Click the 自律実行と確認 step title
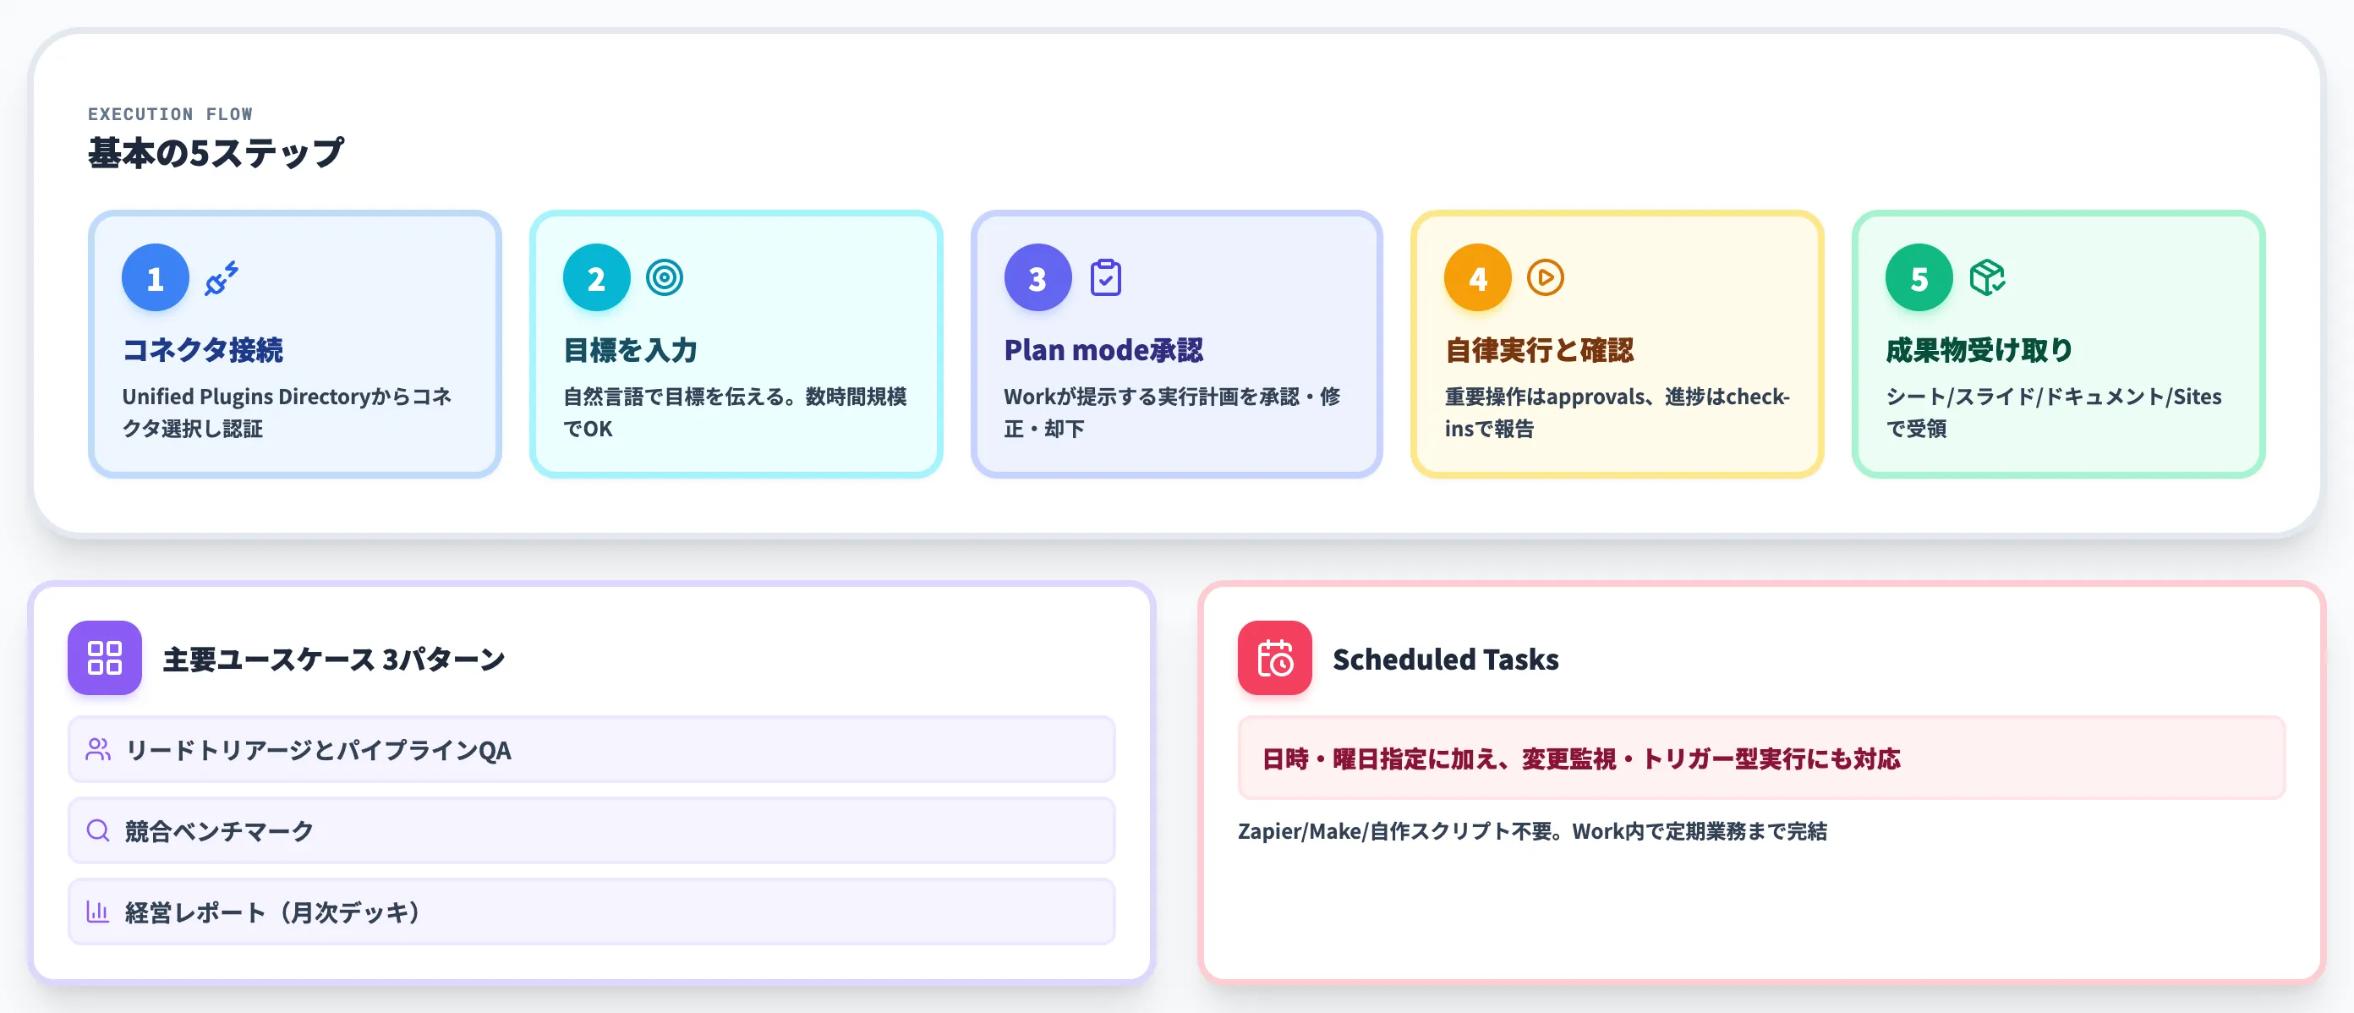The image size is (2354, 1013). (1540, 350)
